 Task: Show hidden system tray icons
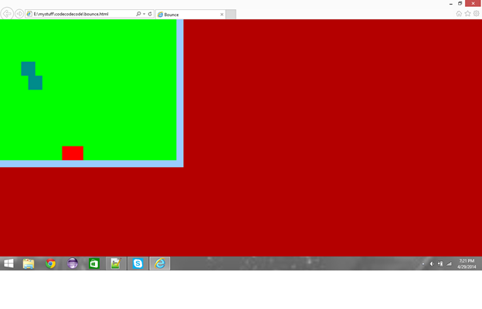pyautogui.click(x=423, y=264)
